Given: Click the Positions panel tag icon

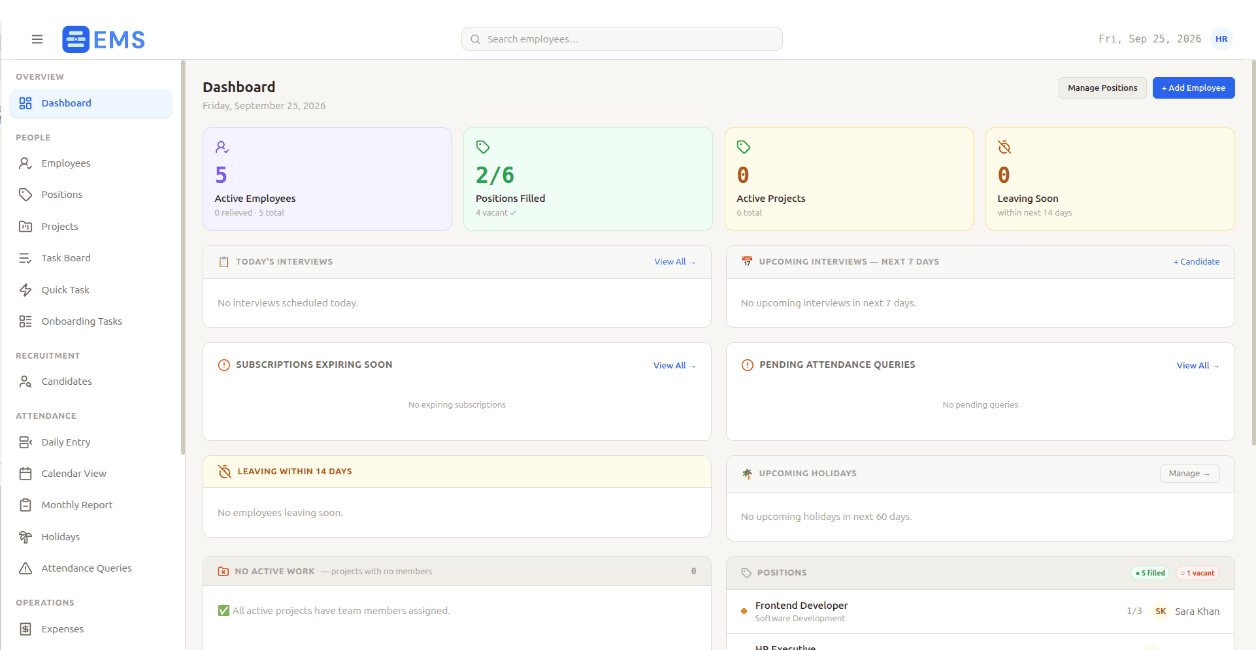Looking at the screenshot, I should [746, 573].
